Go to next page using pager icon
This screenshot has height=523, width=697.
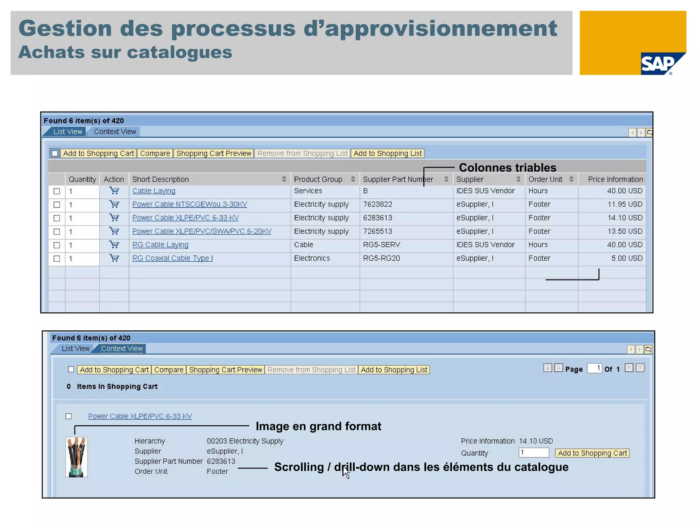[629, 368]
